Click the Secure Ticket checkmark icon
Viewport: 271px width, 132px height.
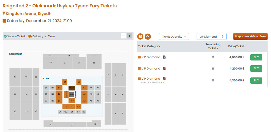(x=5, y=36)
